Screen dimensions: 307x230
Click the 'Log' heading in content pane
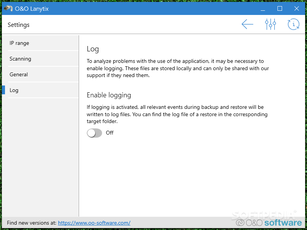coord(93,49)
